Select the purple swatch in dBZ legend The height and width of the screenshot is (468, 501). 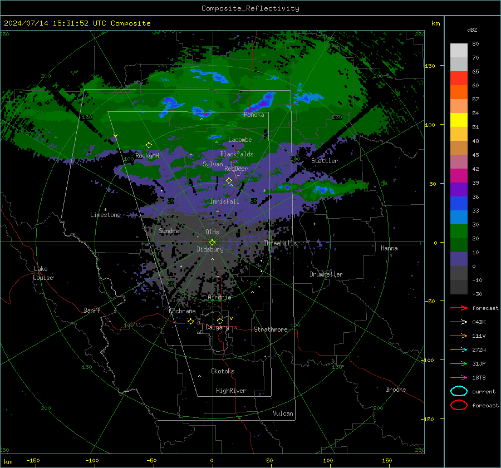click(459, 190)
